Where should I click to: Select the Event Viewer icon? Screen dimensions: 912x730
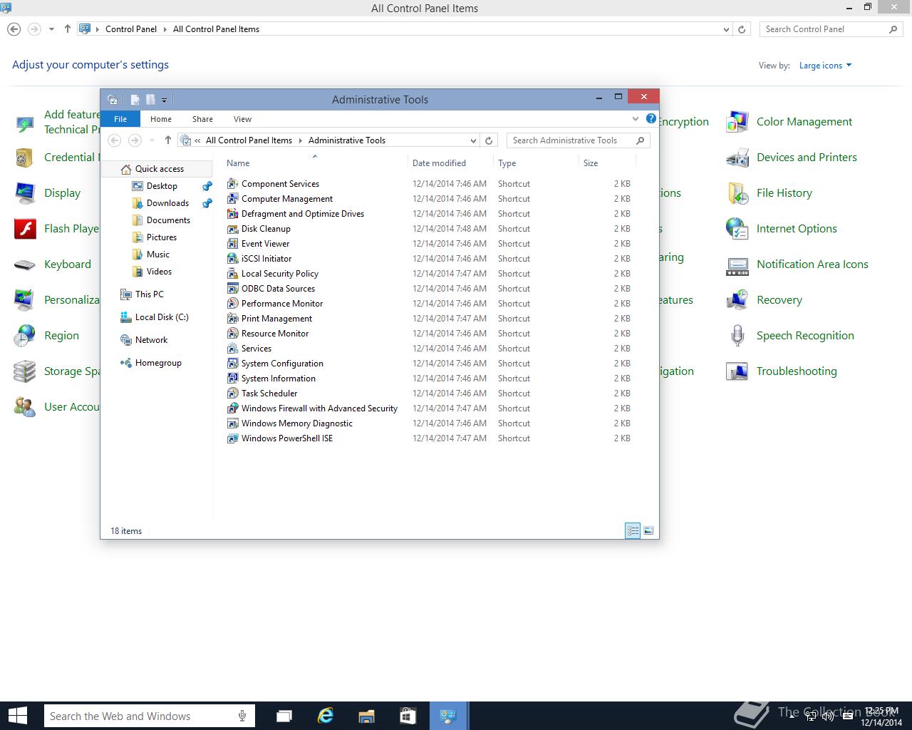coord(232,244)
